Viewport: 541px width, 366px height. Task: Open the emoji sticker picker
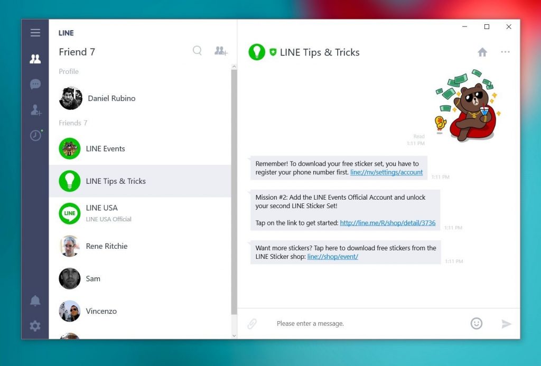(477, 323)
